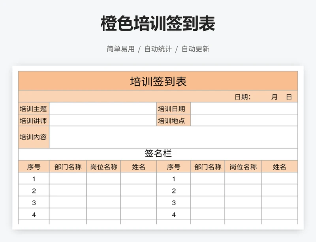
Task: Select the 培训签到表 header cell
Action: (158, 81)
